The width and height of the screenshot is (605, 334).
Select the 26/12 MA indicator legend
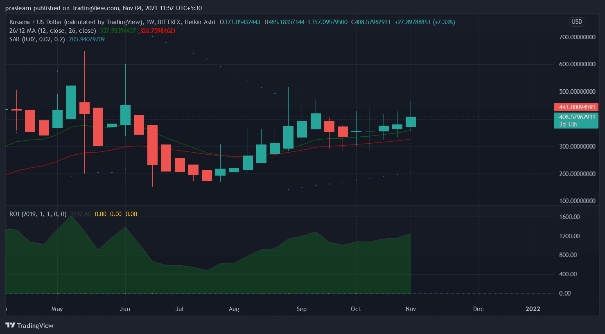click(x=52, y=31)
